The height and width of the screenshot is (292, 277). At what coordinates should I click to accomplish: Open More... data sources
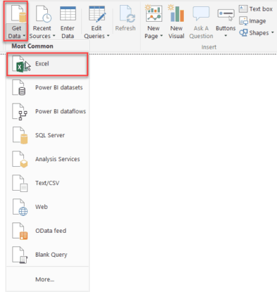point(47,279)
